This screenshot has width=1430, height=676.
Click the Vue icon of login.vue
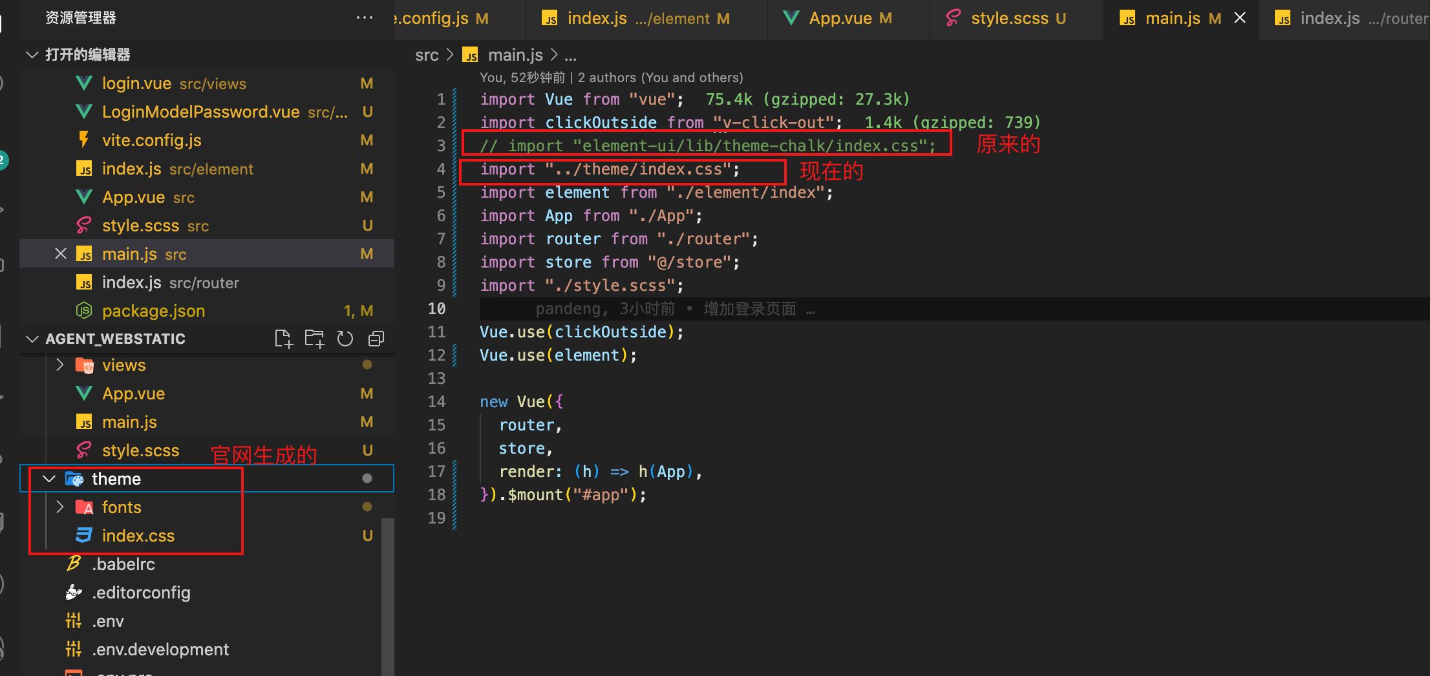84,83
